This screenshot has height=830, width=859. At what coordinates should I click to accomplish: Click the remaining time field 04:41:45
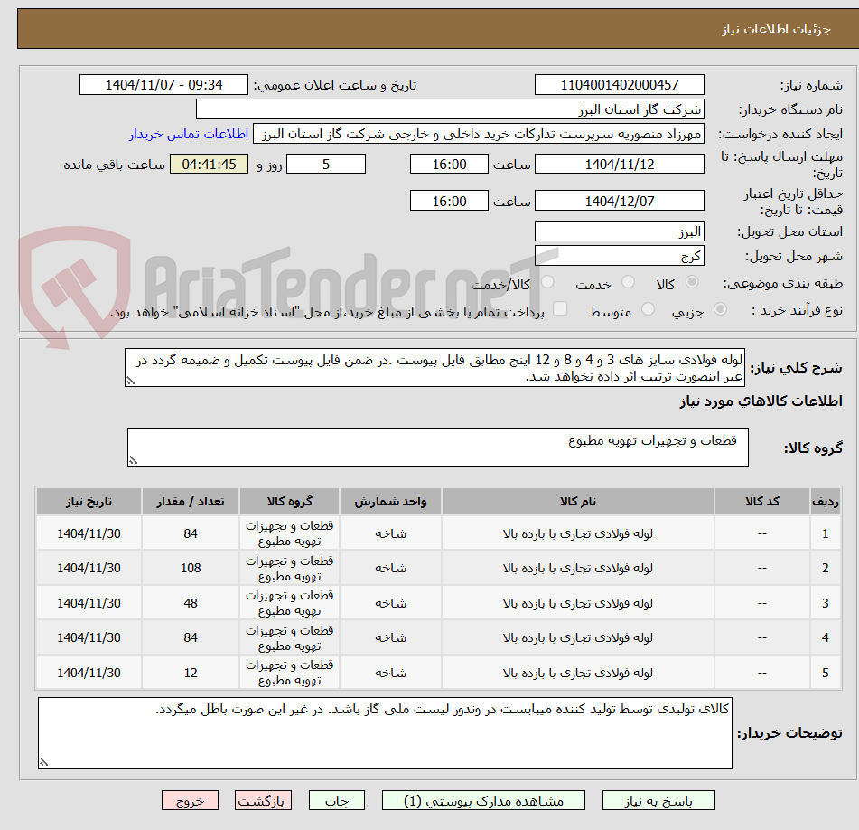click(209, 164)
